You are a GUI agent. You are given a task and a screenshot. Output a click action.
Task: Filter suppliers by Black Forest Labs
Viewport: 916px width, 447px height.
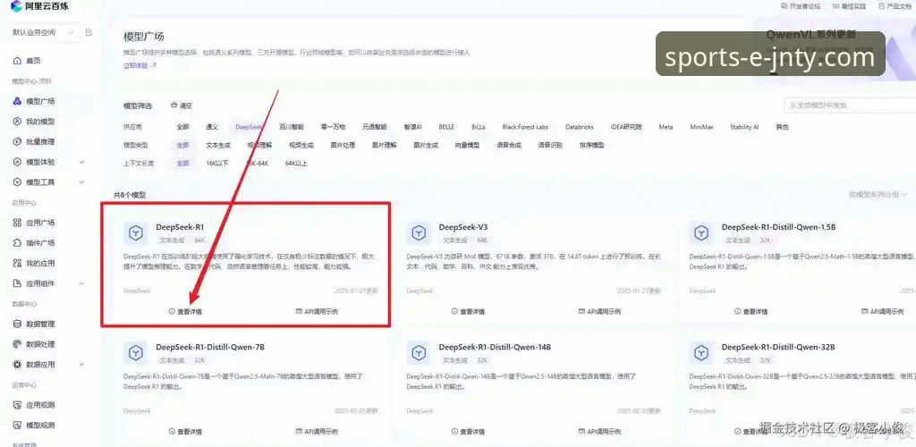click(x=525, y=127)
